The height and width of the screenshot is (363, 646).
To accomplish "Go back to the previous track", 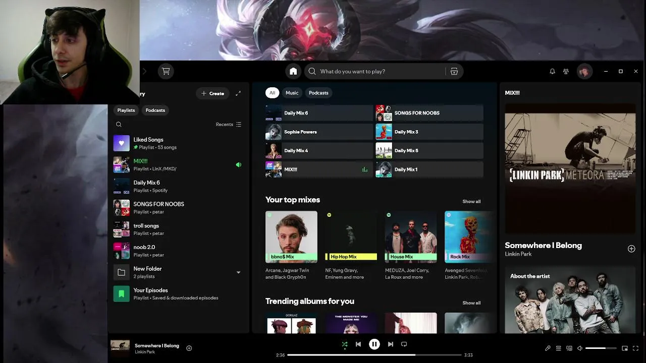I will point(358,344).
